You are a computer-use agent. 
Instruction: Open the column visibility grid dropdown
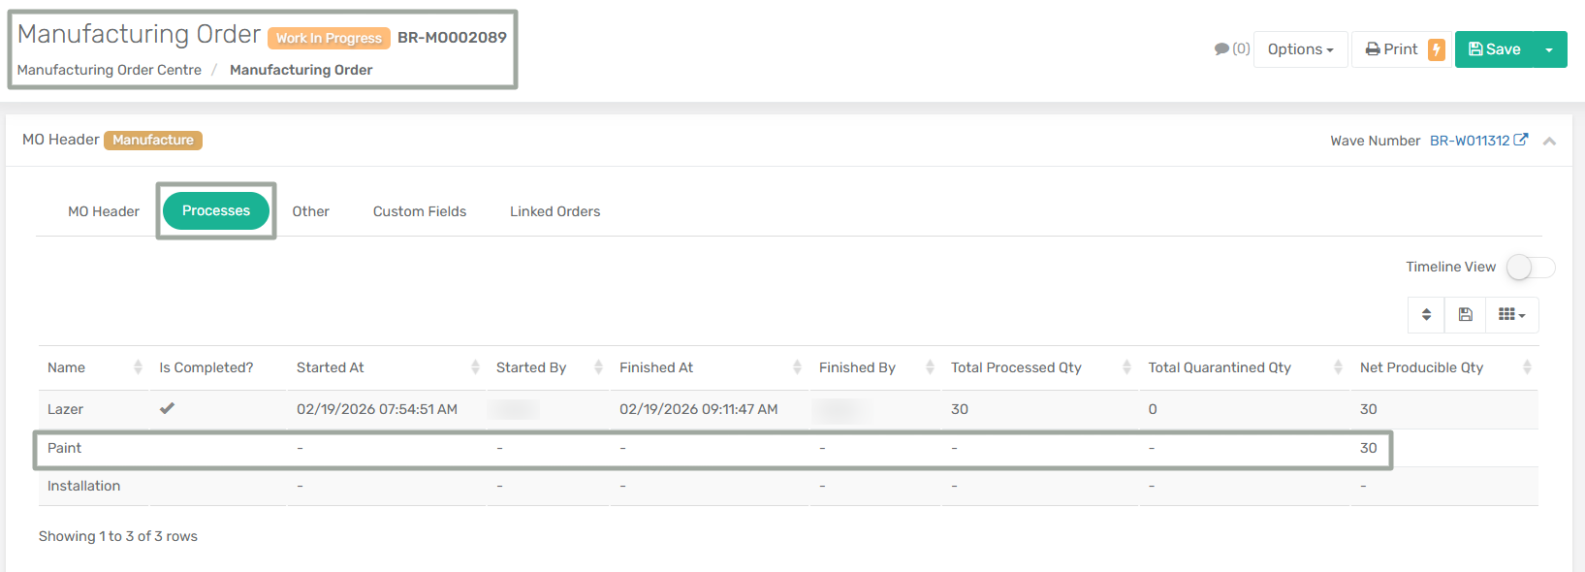click(x=1511, y=314)
